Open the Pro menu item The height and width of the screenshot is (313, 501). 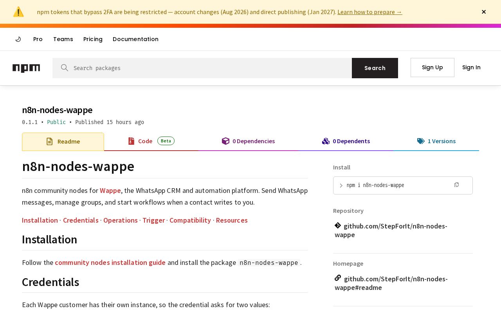pos(38,39)
